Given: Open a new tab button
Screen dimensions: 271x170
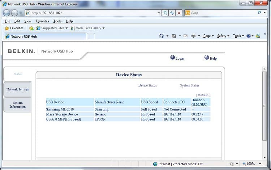Looking at the screenshot, I should click(91, 37).
